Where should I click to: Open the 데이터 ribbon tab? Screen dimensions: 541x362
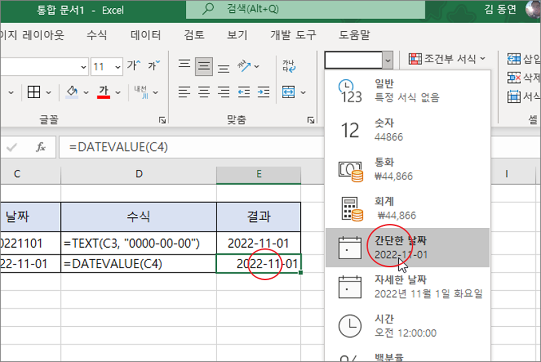pos(146,35)
